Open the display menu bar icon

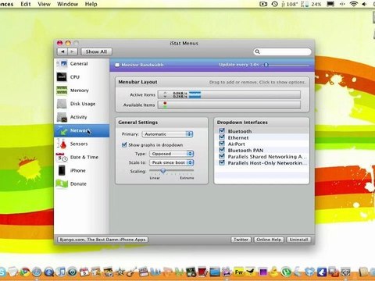click(x=330, y=4)
